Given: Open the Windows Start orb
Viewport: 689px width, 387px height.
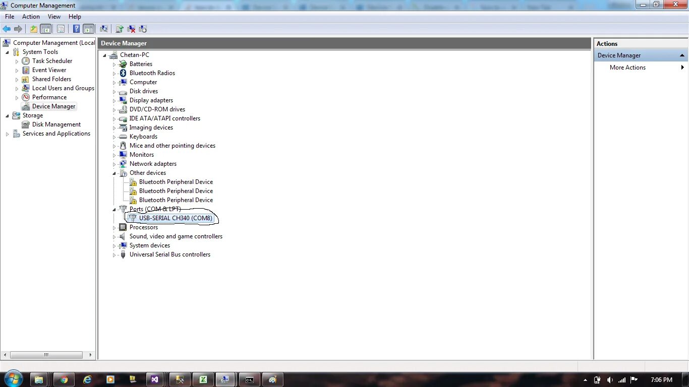Looking at the screenshot, I should 13,379.
